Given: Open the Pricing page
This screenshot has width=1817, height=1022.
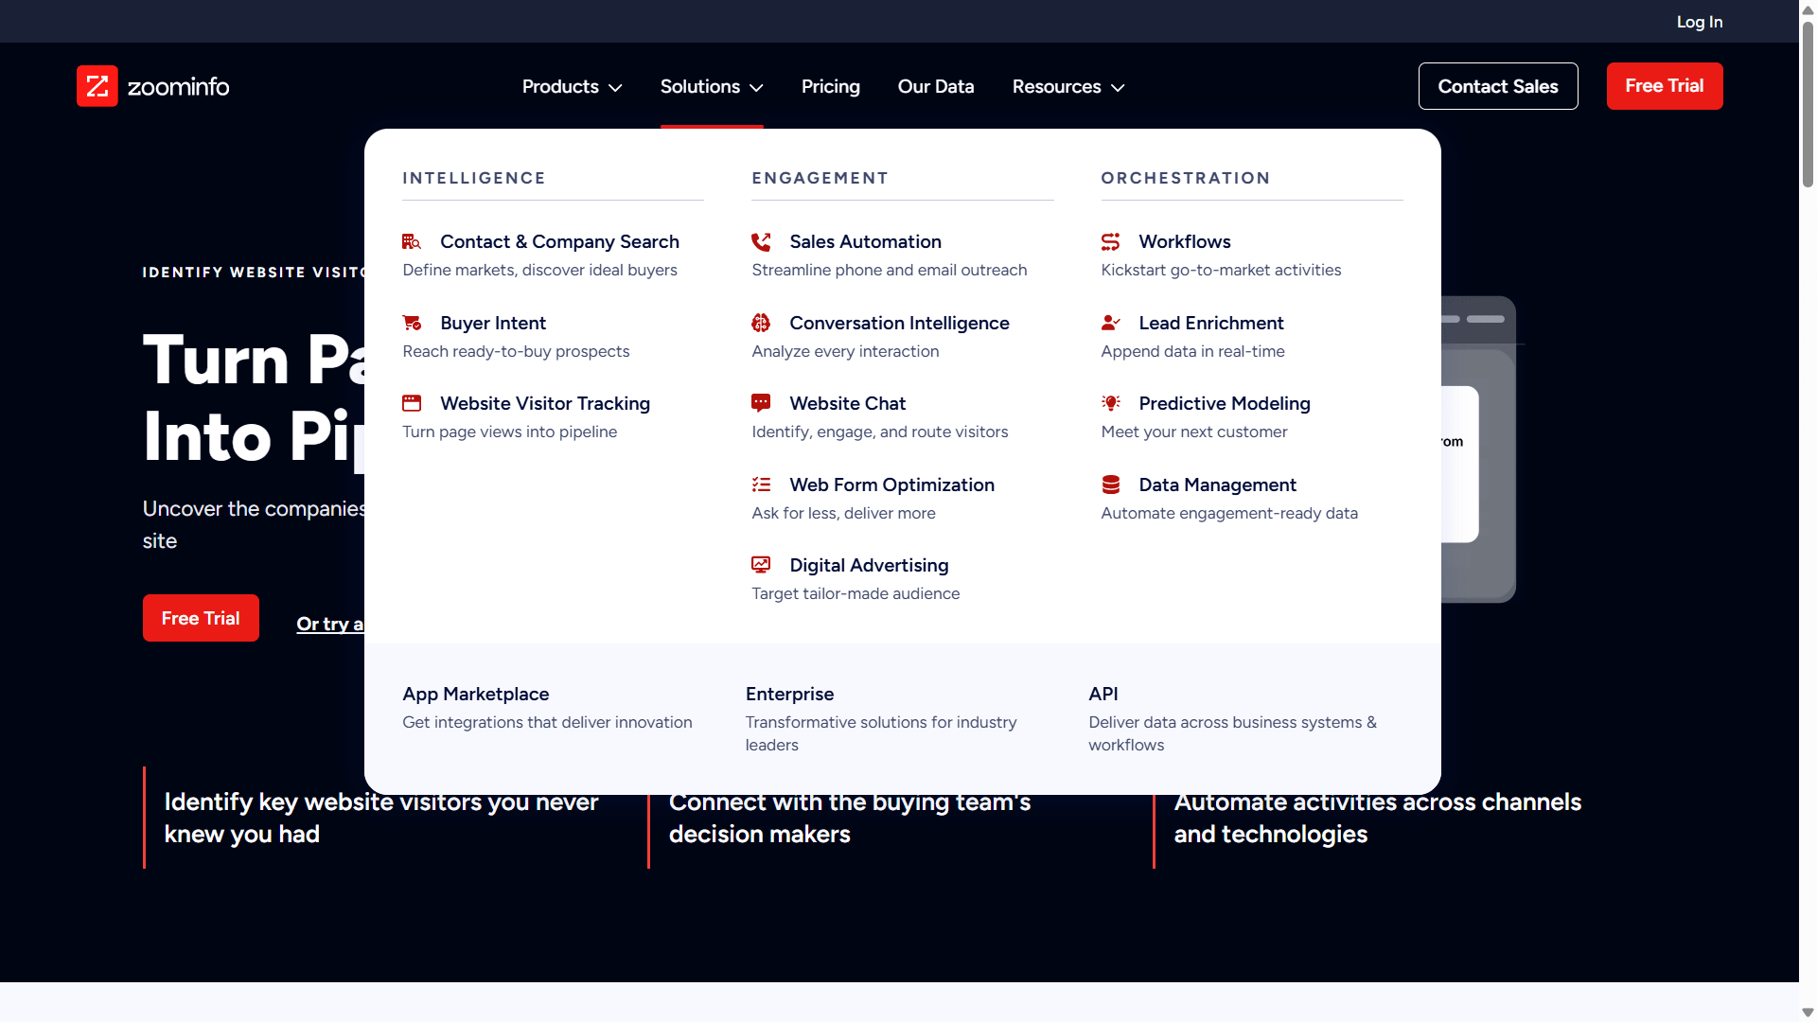Looking at the screenshot, I should (831, 86).
